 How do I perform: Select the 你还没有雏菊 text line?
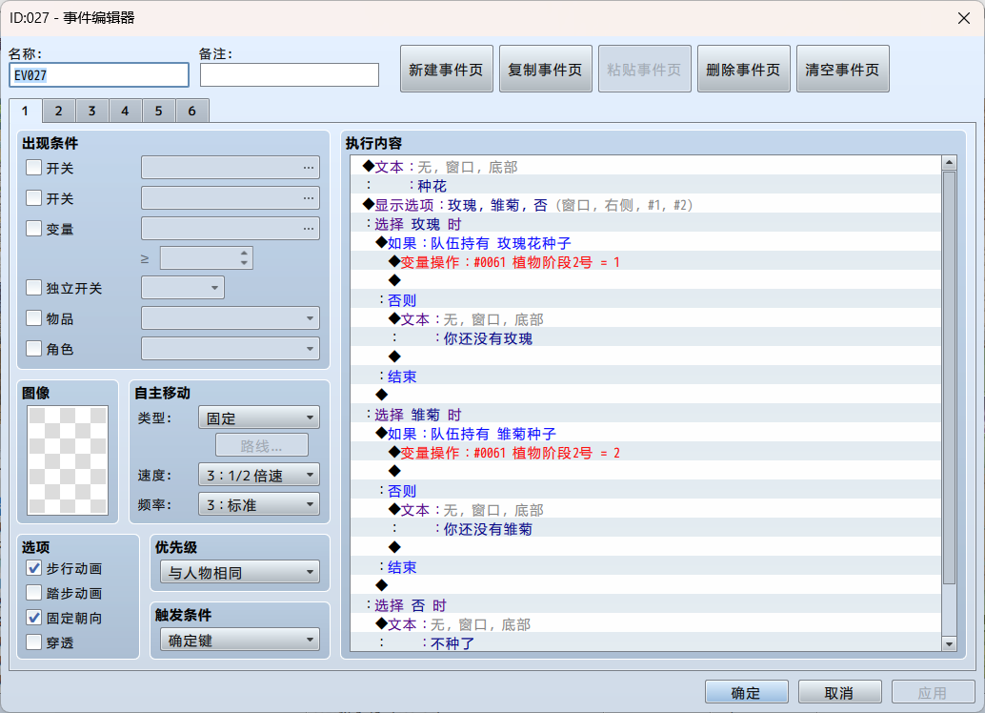coord(646,529)
